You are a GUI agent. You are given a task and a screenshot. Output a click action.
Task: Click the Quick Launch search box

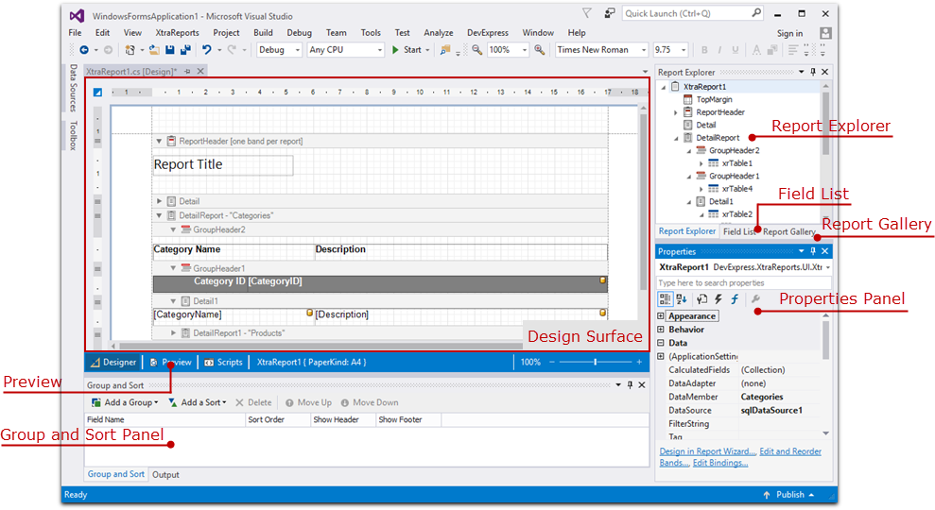pyautogui.click(x=692, y=13)
